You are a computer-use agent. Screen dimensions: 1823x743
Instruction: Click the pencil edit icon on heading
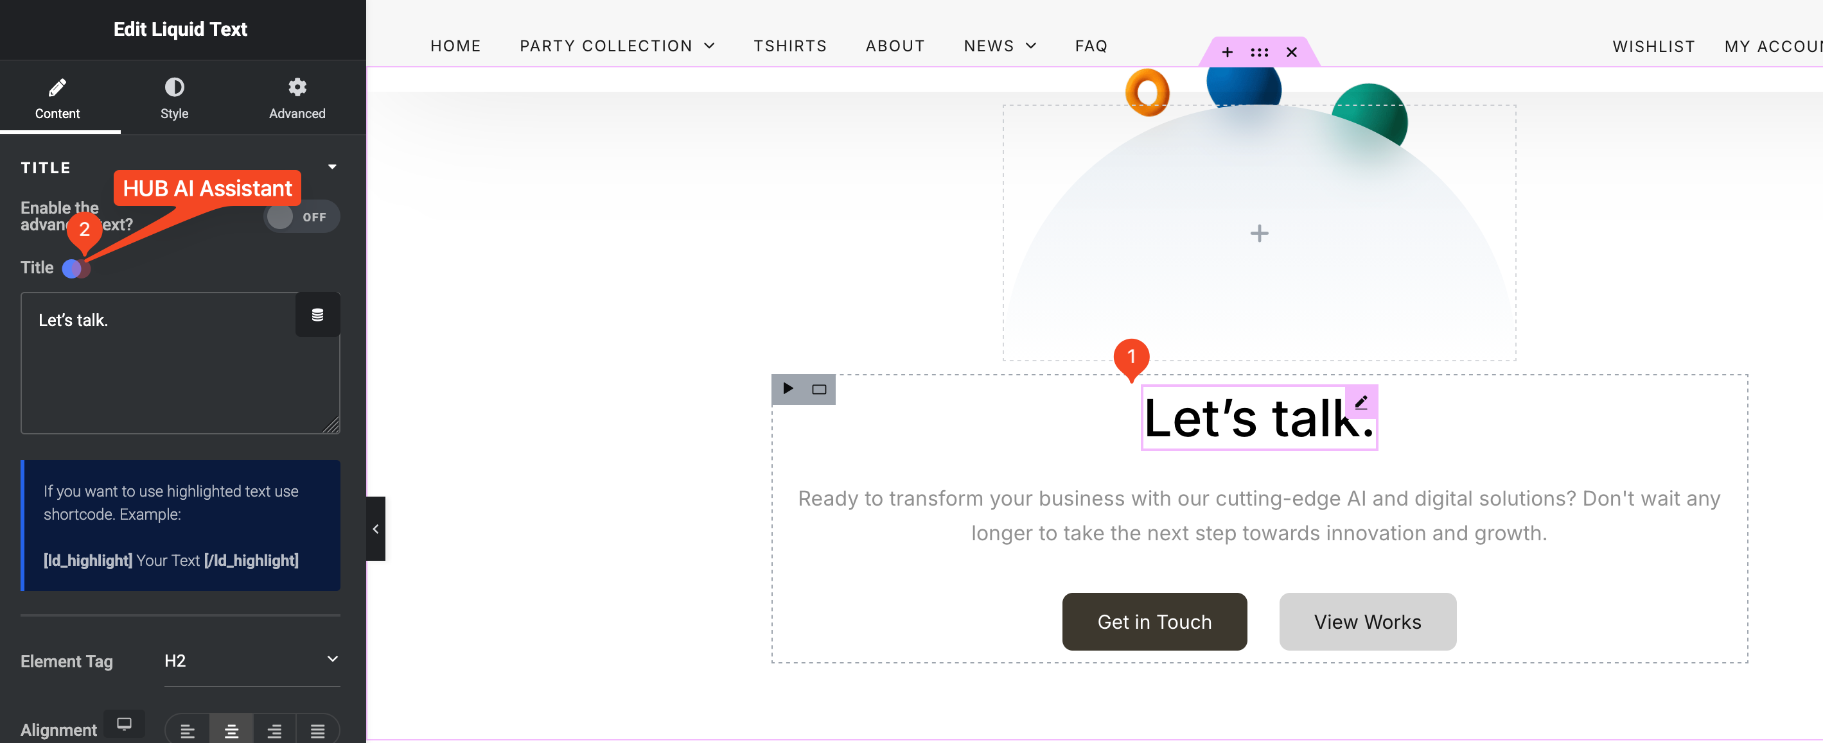point(1361,402)
